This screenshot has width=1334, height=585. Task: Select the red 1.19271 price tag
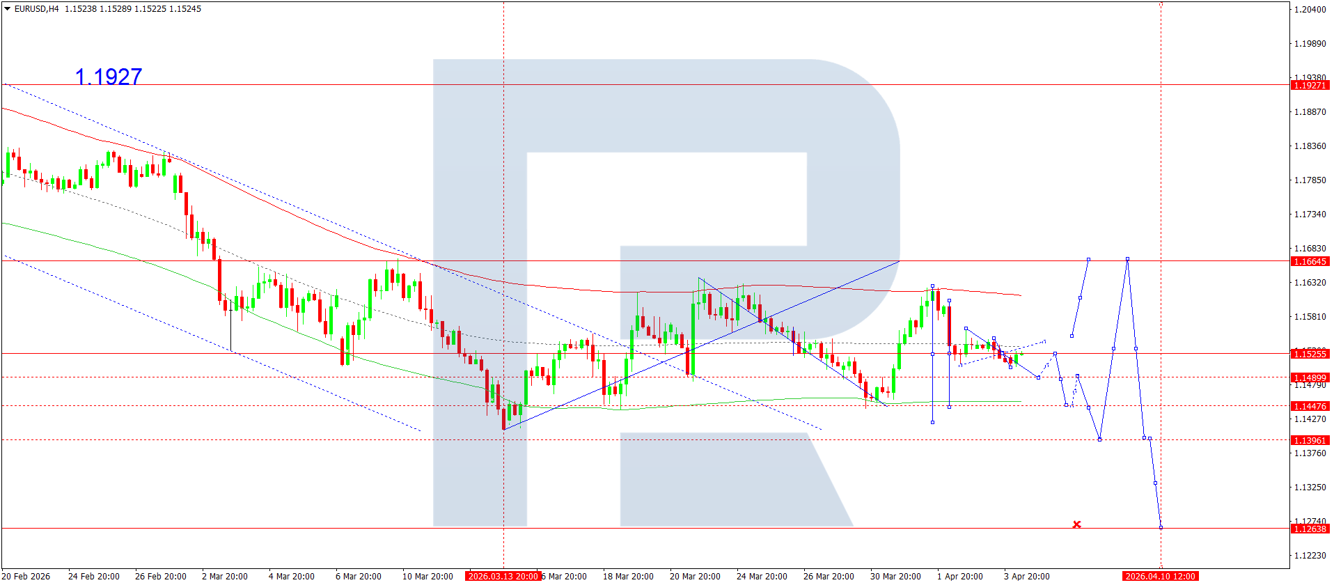tap(1310, 85)
